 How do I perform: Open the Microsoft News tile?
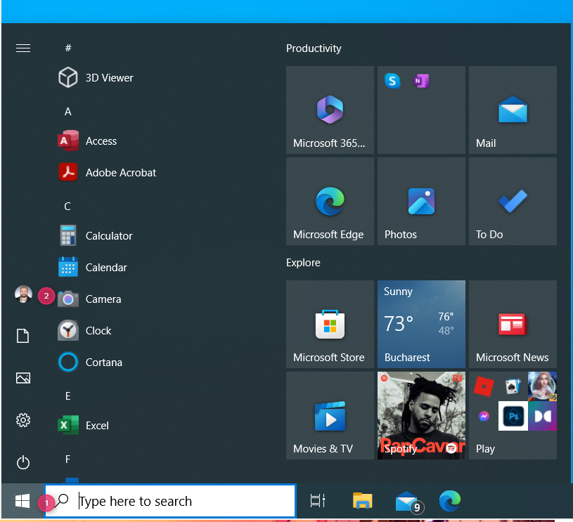pyautogui.click(x=513, y=324)
